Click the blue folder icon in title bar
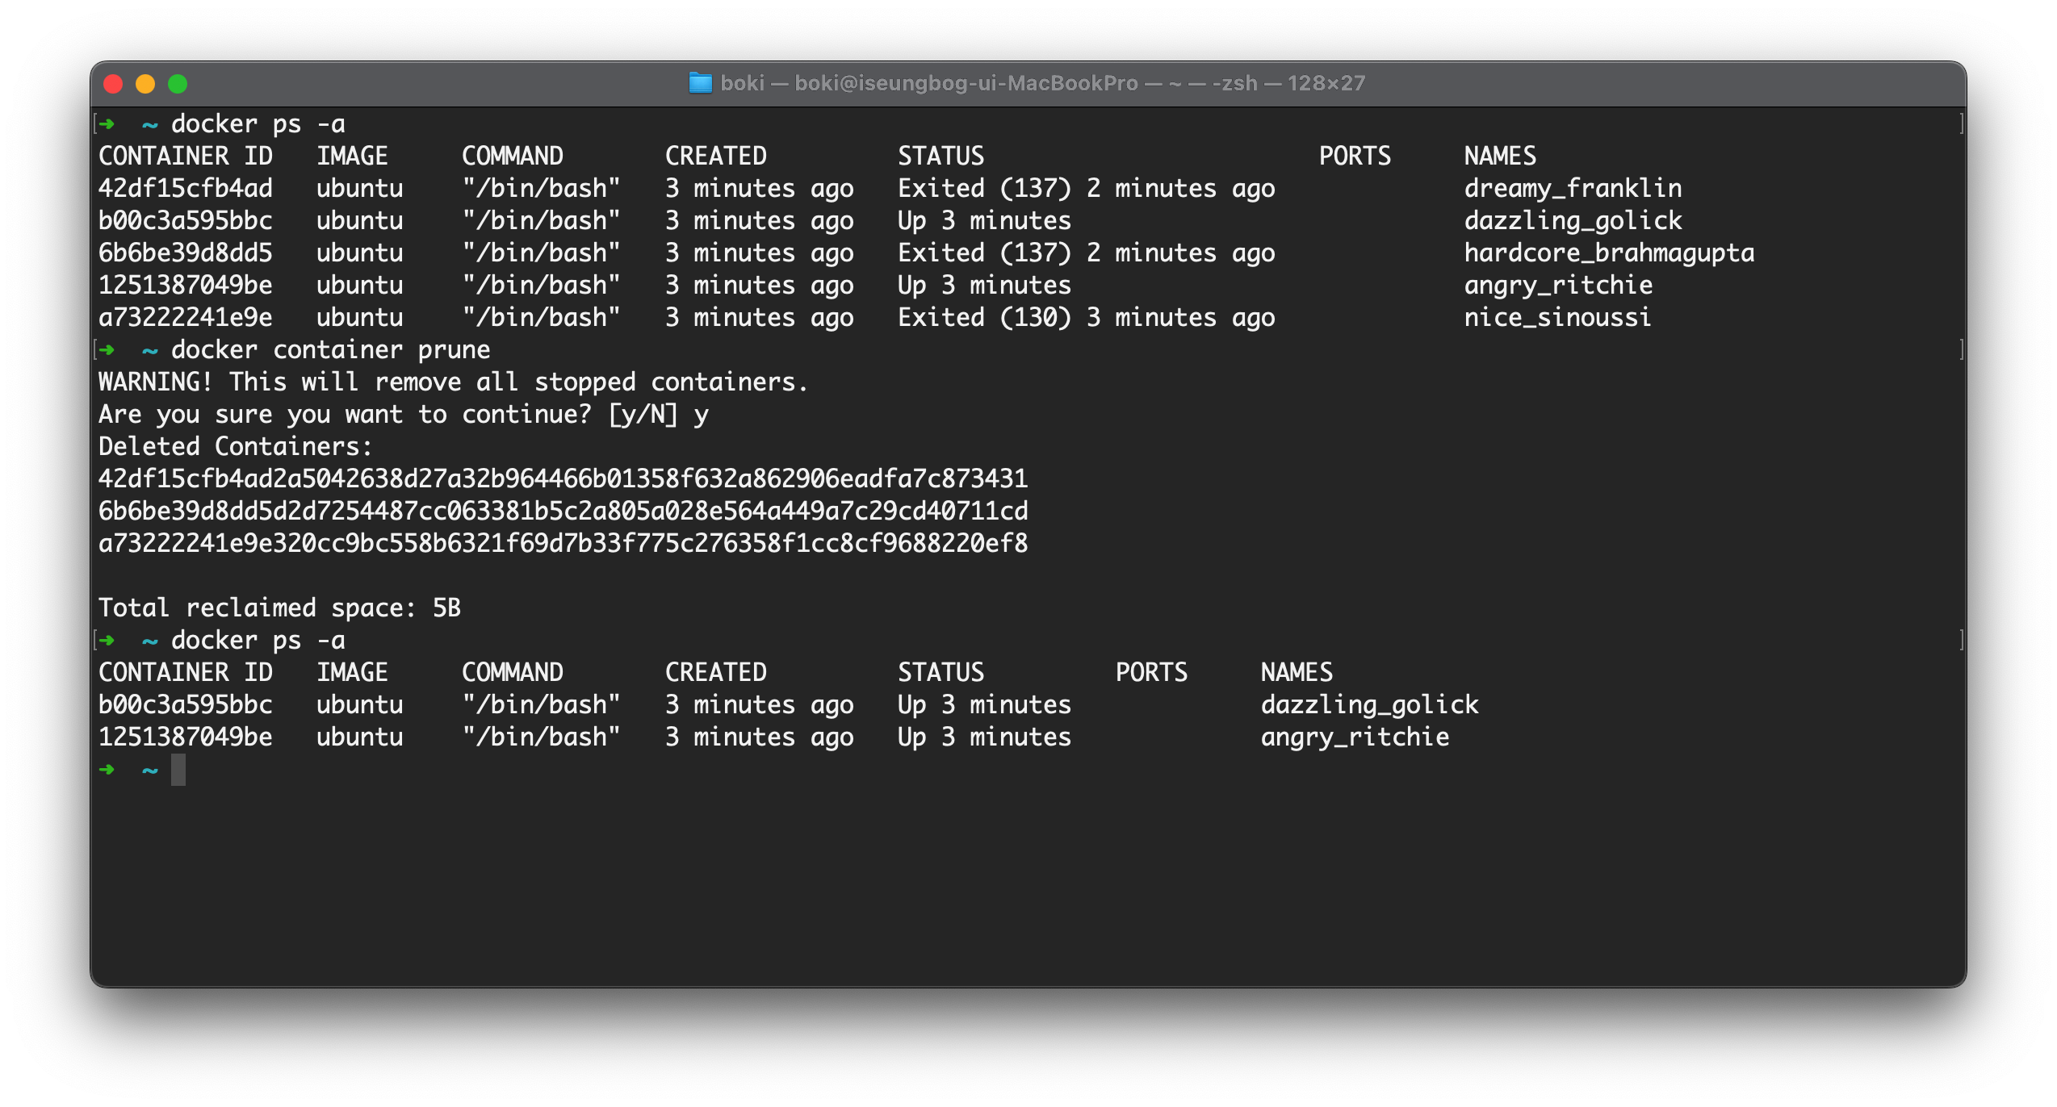Image resolution: width=2057 pixels, height=1107 pixels. (x=700, y=83)
